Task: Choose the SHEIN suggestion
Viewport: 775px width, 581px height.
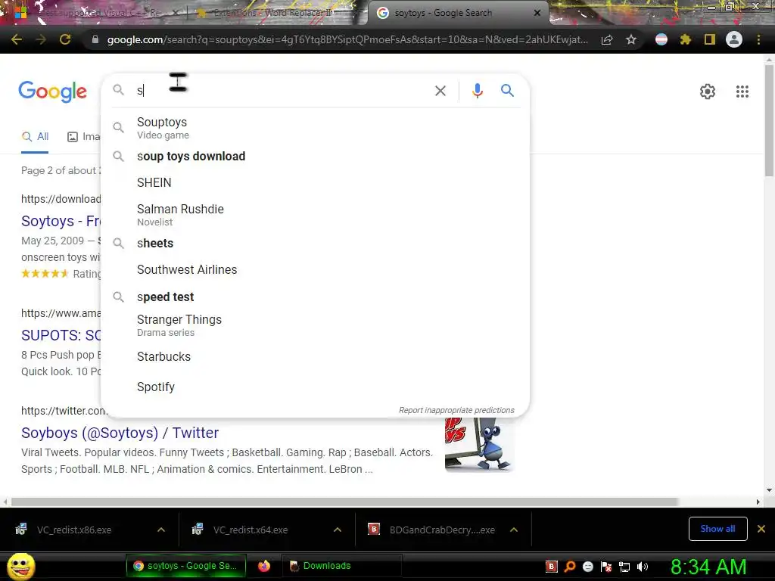Action: 315,183
